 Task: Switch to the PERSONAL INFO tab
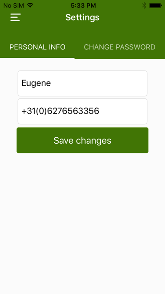[x=37, y=47]
